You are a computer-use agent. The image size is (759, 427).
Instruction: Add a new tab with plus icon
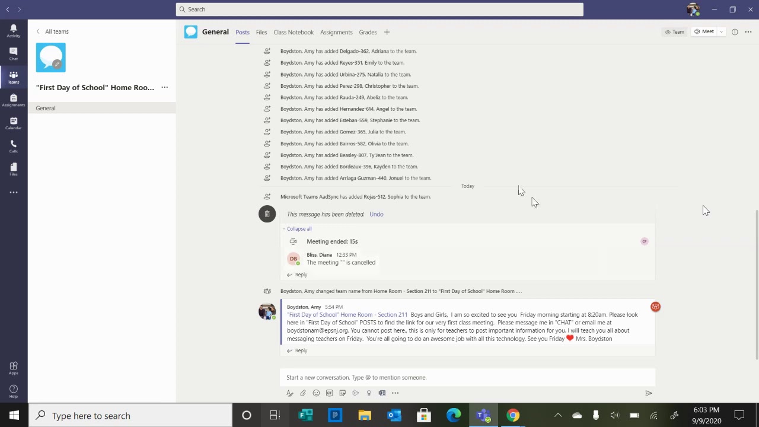387,32
